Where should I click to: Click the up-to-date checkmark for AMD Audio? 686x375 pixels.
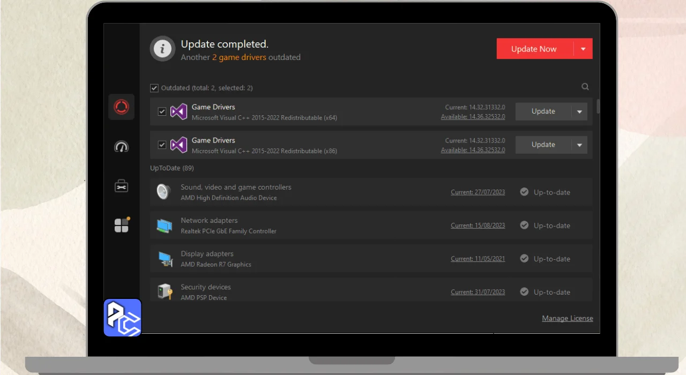point(524,192)
